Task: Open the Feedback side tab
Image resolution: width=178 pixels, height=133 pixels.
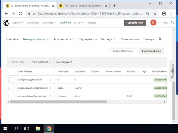Action: point(172,71)
